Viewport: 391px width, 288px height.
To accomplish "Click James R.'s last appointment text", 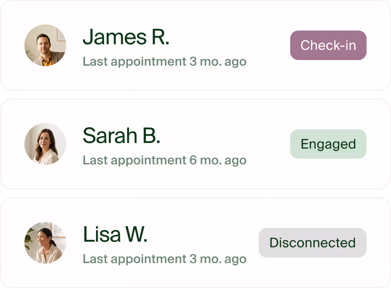I will (165, 61).
